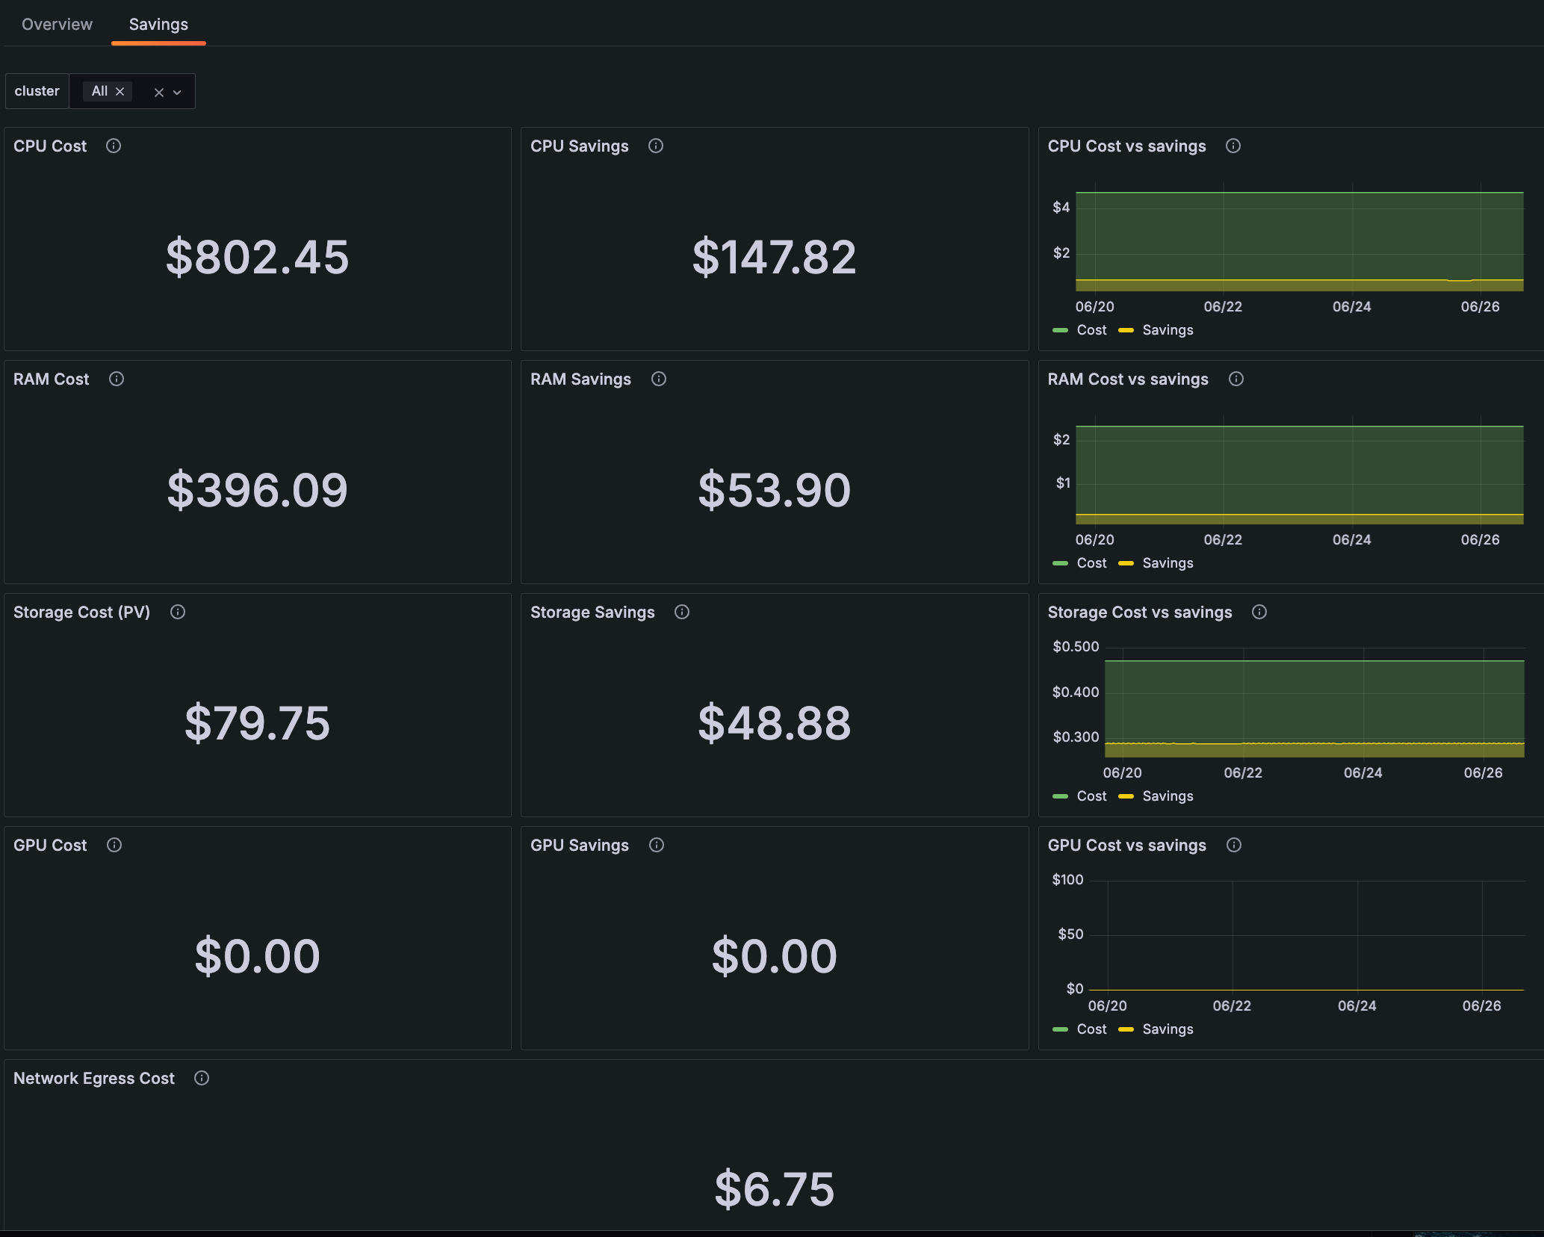This screenshot has width=1544, height=1237.
Task: Click the cluster filter label
Action: point(37,90)
